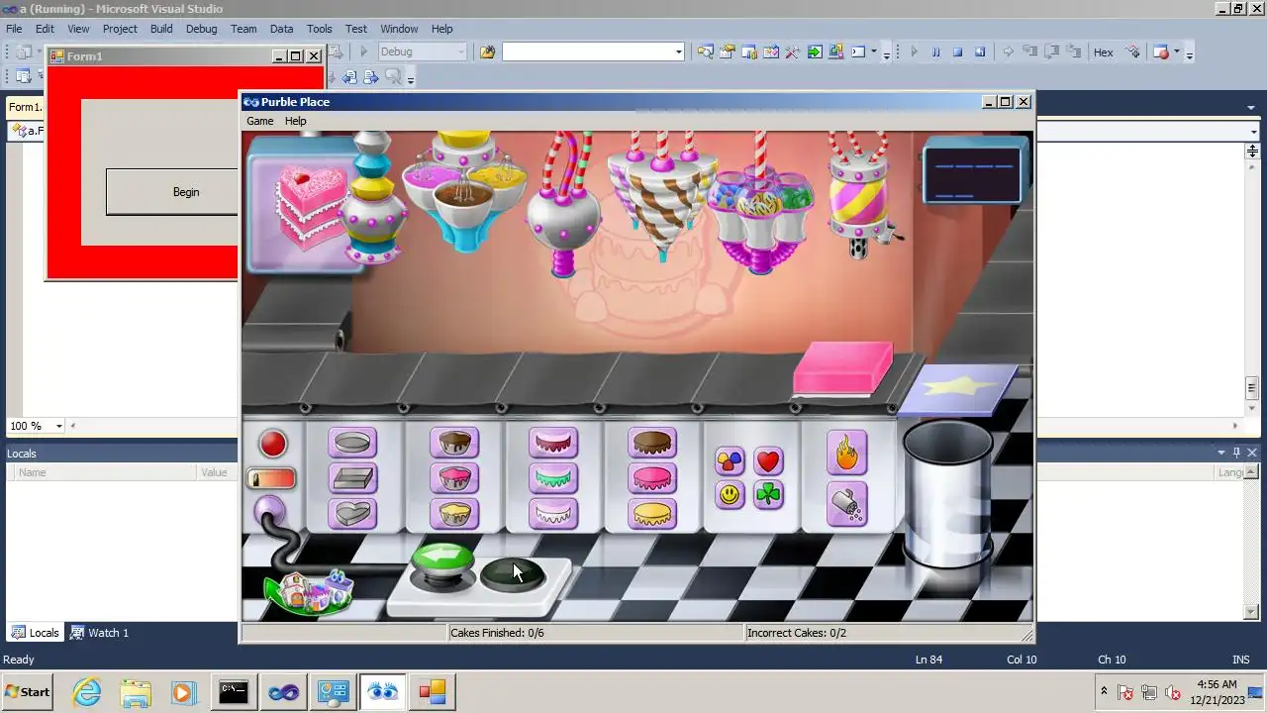
Task: Launch Internet Explorer from the taskbar
Action: tap(87, 692)
